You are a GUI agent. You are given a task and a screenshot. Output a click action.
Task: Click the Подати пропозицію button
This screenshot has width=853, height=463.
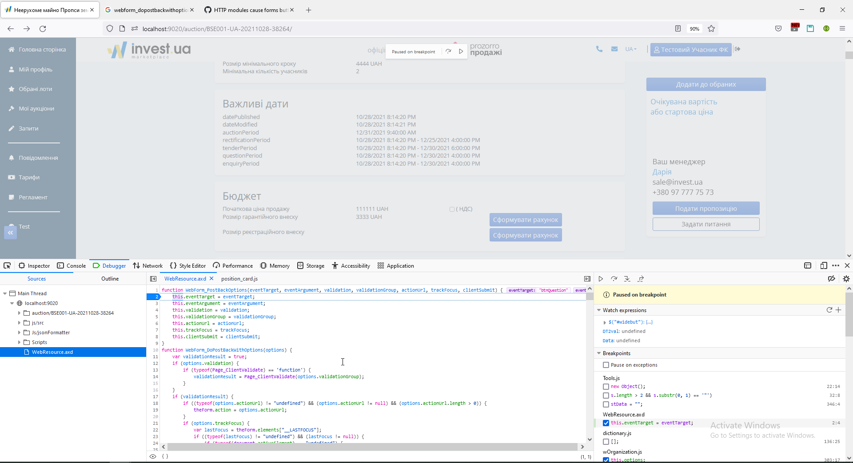click(706, 209)
